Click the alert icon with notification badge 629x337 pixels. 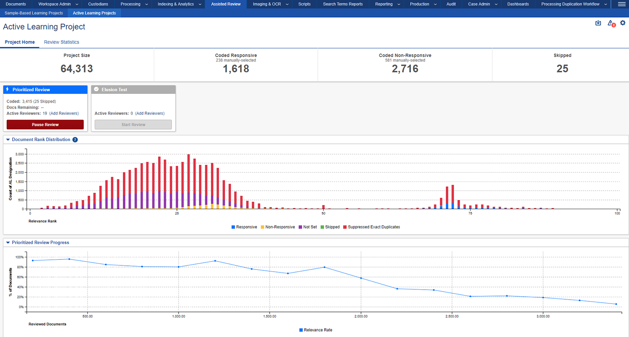611,23
